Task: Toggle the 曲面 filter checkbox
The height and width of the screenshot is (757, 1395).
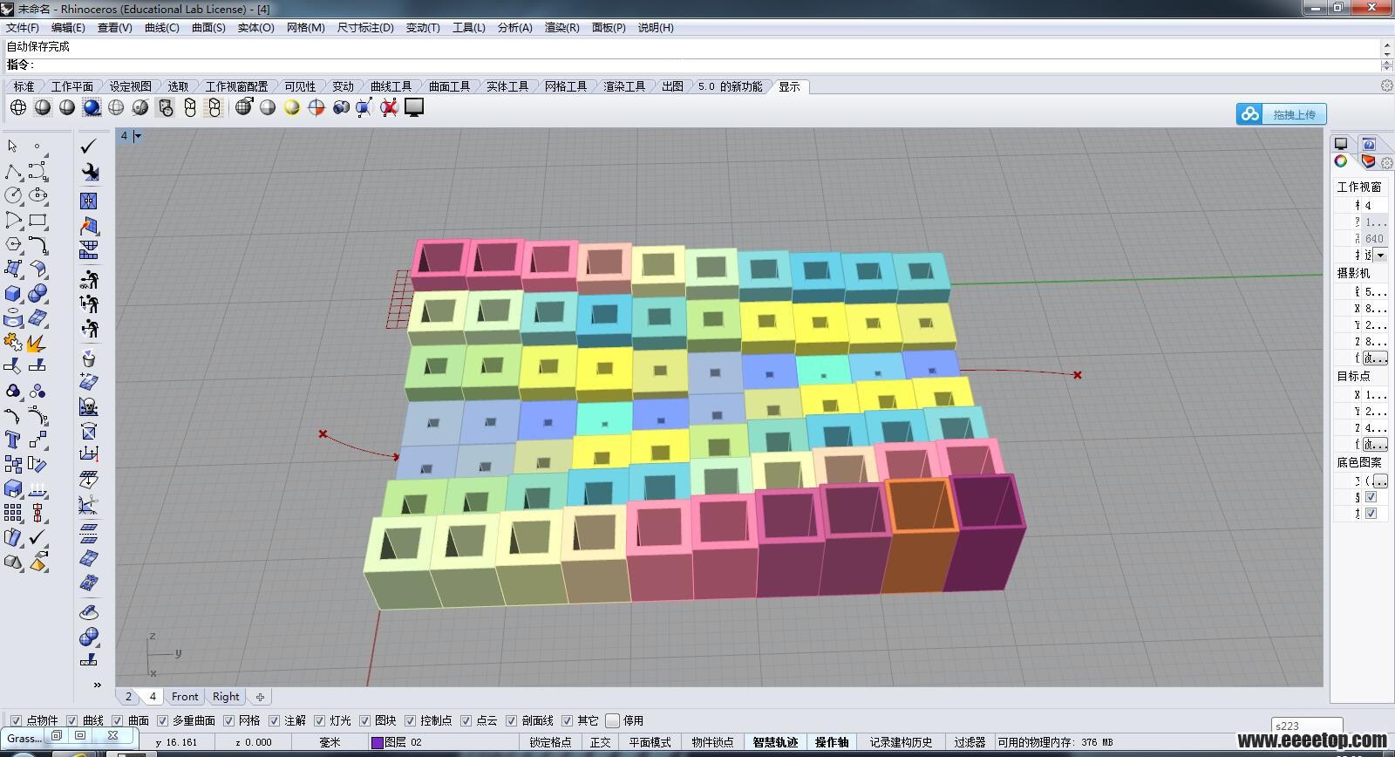Action: coord(118,720)
